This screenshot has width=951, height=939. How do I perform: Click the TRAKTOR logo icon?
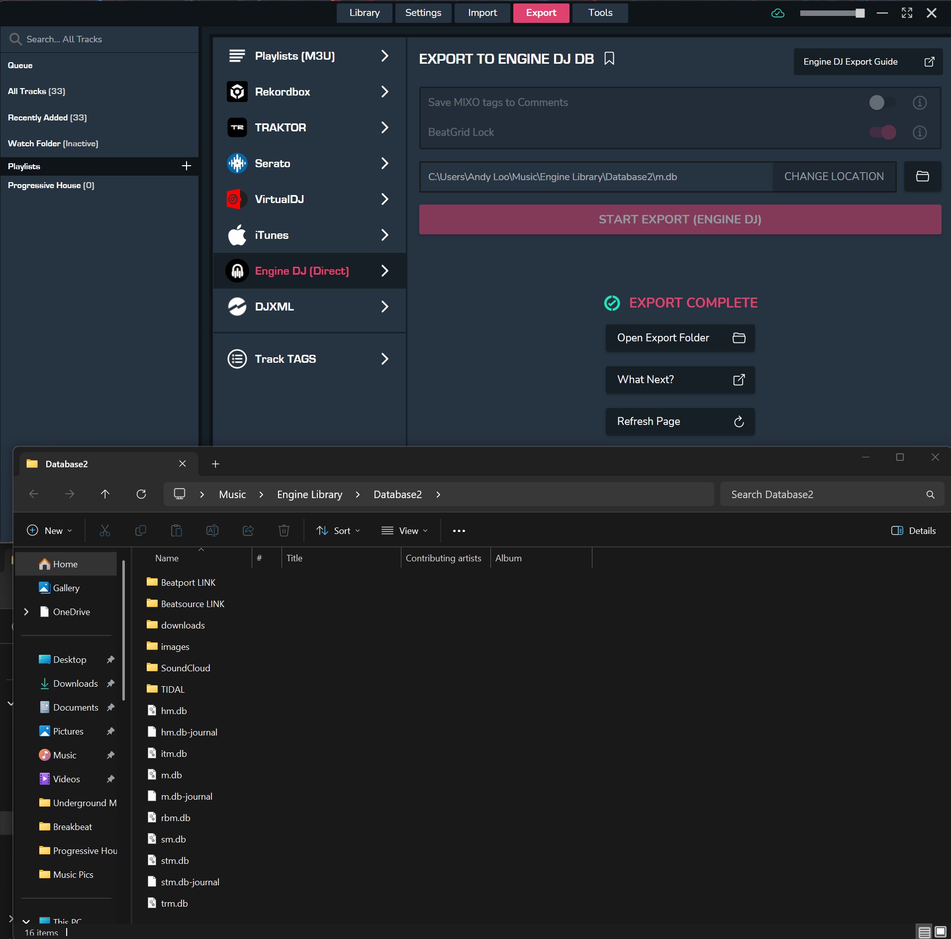(x=237, y=127)
